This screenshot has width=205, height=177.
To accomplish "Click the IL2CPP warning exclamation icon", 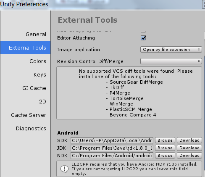I will coord(64,169).
